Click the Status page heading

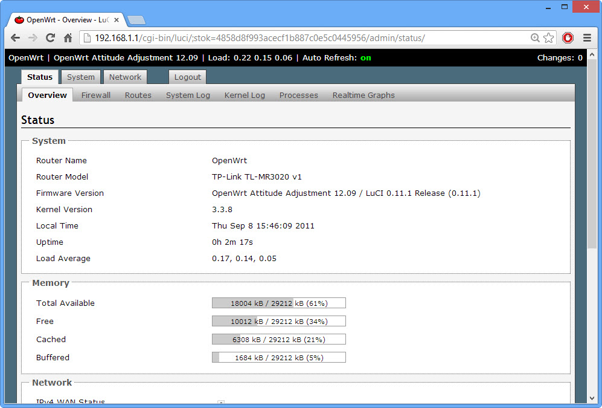click(37, 120)
